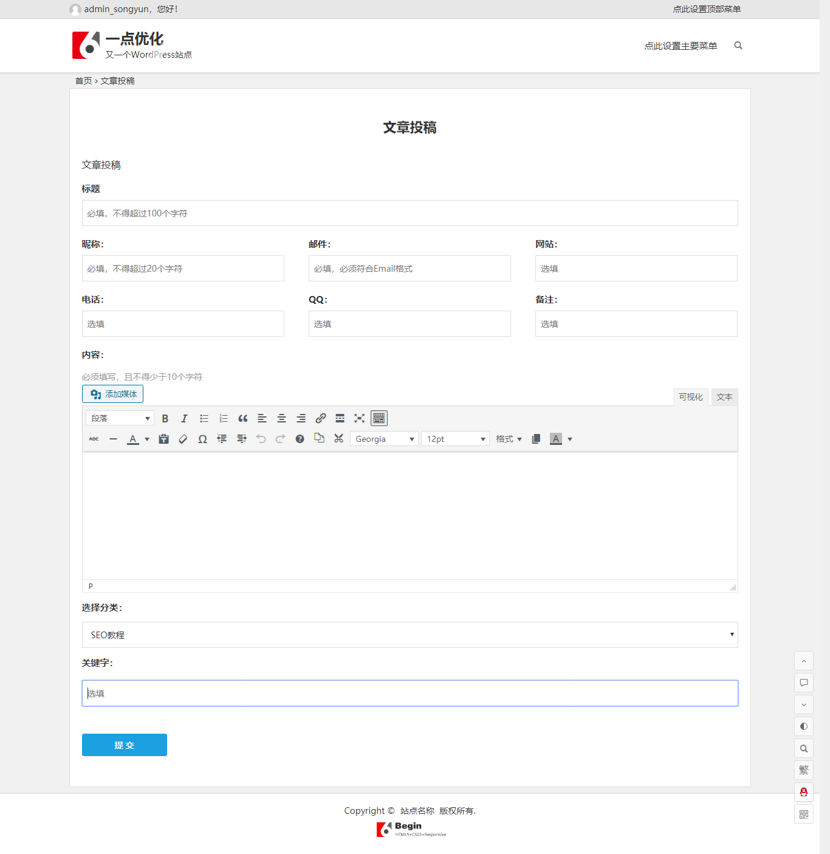This screenshot has width=830, height=854.
Task: Toggle the toolbar kitchen sink
Action: (x=379, y=418)
